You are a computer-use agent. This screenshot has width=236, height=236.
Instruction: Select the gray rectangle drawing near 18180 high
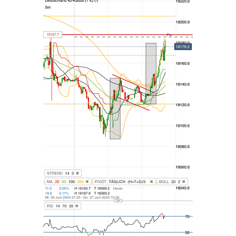coord(151,74)
